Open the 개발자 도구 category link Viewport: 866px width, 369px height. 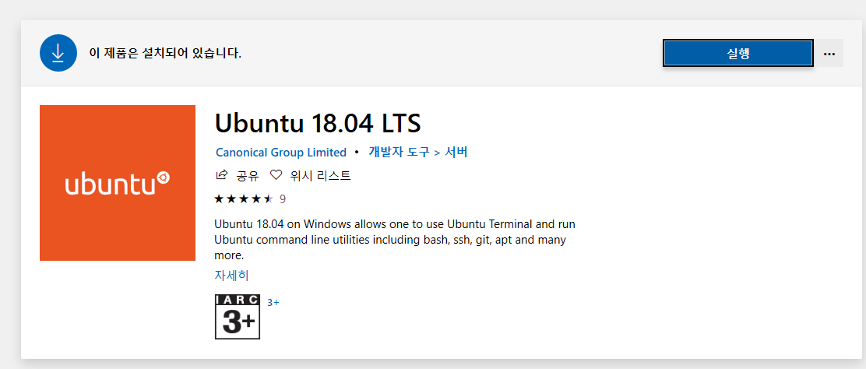(399, 153)
